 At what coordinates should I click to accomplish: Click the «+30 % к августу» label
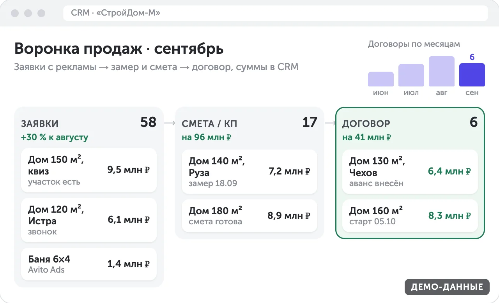pos(55,137)
